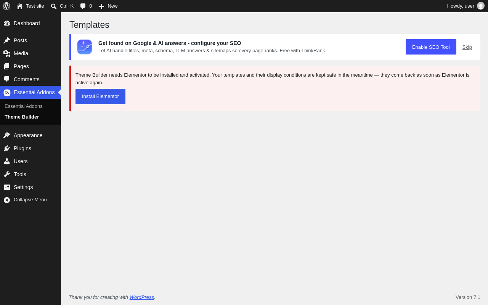488x305 pixels.
Task: Click the Essential Addons EA icon
Action: [x=7, y=92]
